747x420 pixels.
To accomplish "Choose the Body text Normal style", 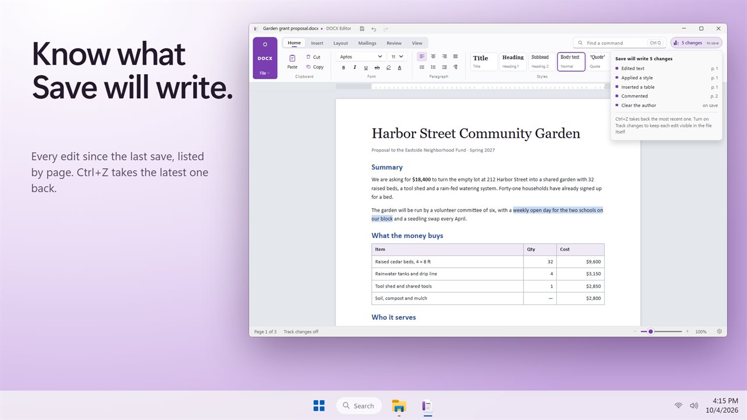I will 571,62.
